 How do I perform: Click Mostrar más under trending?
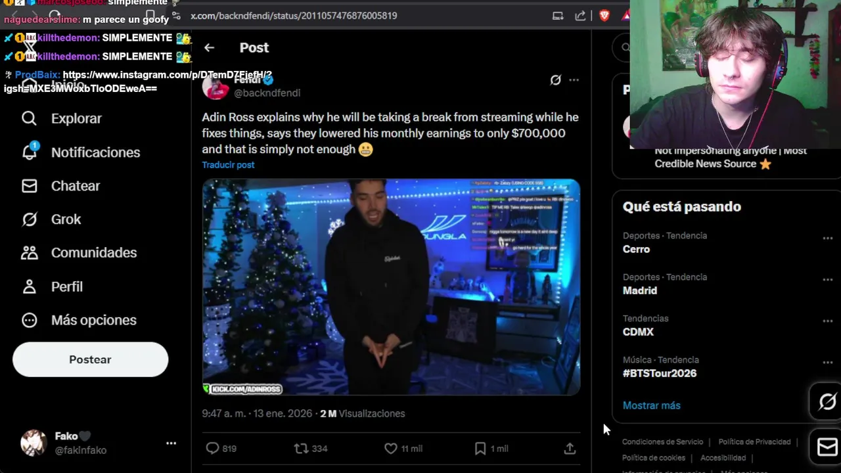tap(651, 405)
